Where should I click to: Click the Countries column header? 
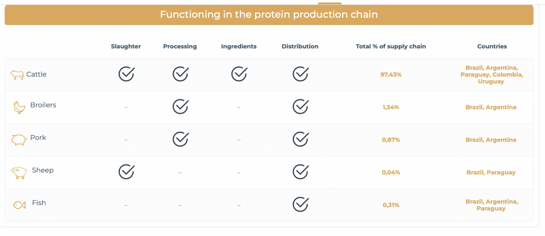pos(492,46)
